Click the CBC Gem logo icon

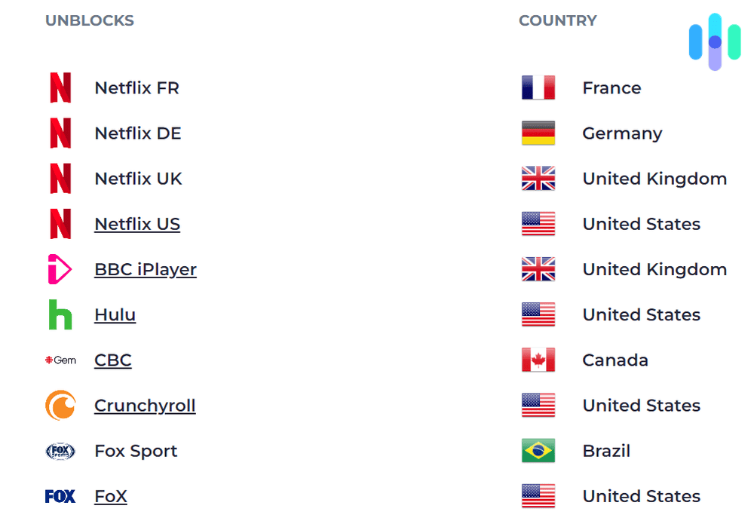(60, 360)
